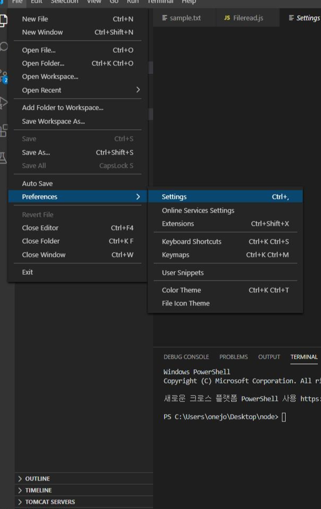Select the TERMINAL panel tab
Screen dimensions: 321x509
304,357
